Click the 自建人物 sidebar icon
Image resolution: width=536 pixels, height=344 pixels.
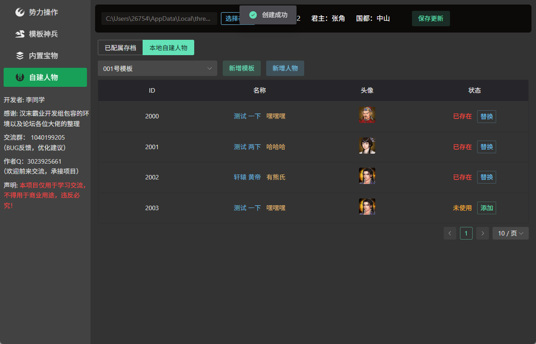[20, 77]
